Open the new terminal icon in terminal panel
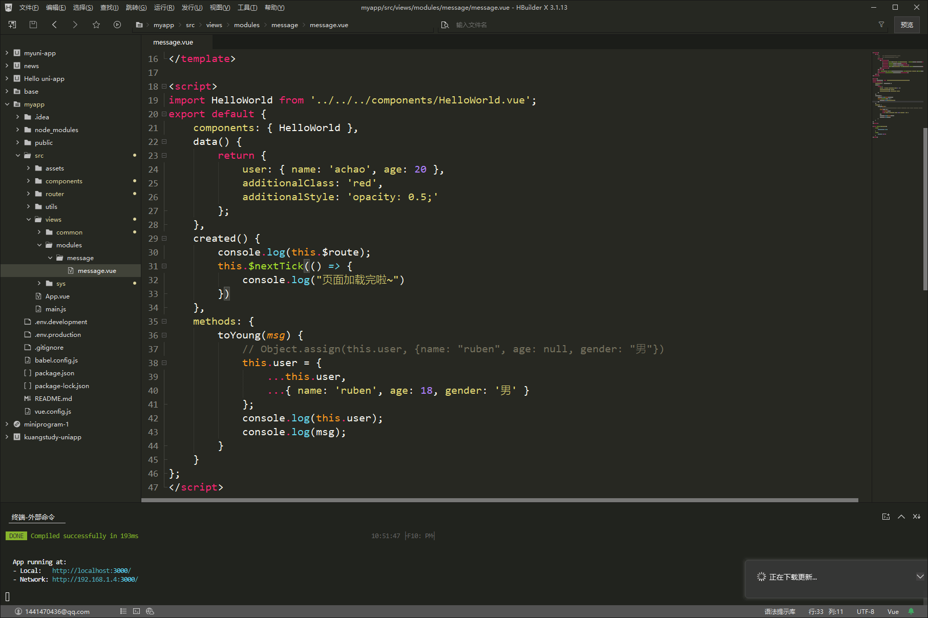This screenshot has width=928, height=618. tap(885, 517)
